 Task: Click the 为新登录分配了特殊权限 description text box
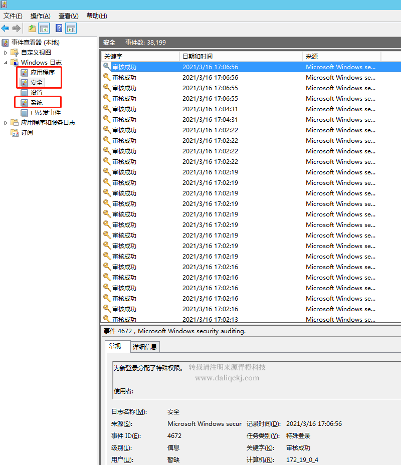pos(257,380)
